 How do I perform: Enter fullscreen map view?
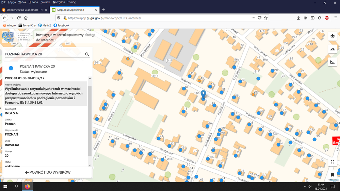point(333,162)
